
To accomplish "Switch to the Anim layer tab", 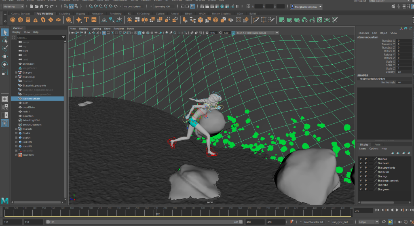I will coord(378,145).
